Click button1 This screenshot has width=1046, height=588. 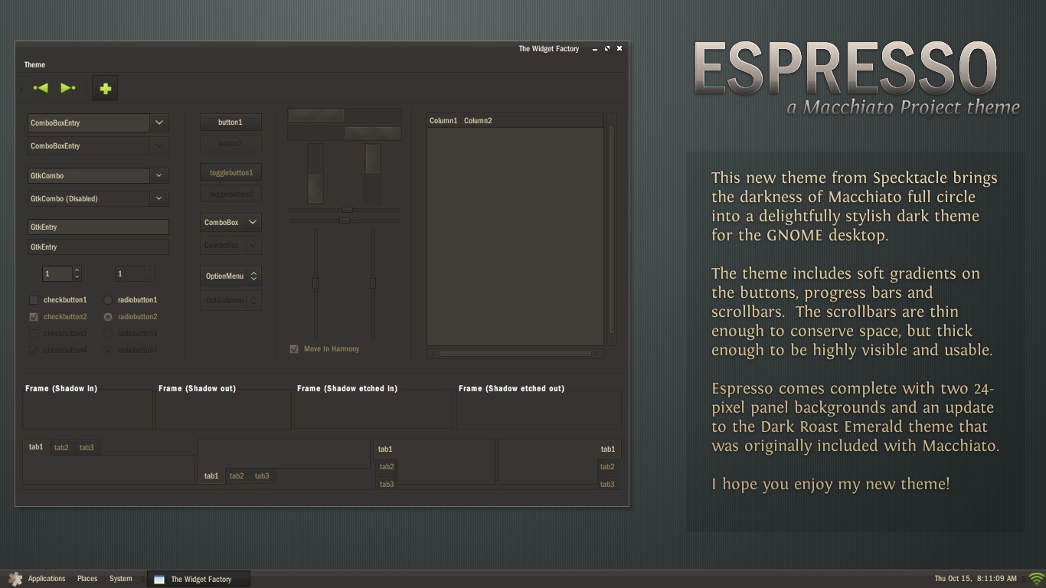pos(230,122)
